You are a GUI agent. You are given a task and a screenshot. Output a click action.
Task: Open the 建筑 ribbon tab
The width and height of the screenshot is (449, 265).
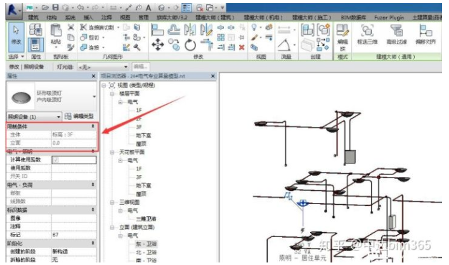coord(33,18)
